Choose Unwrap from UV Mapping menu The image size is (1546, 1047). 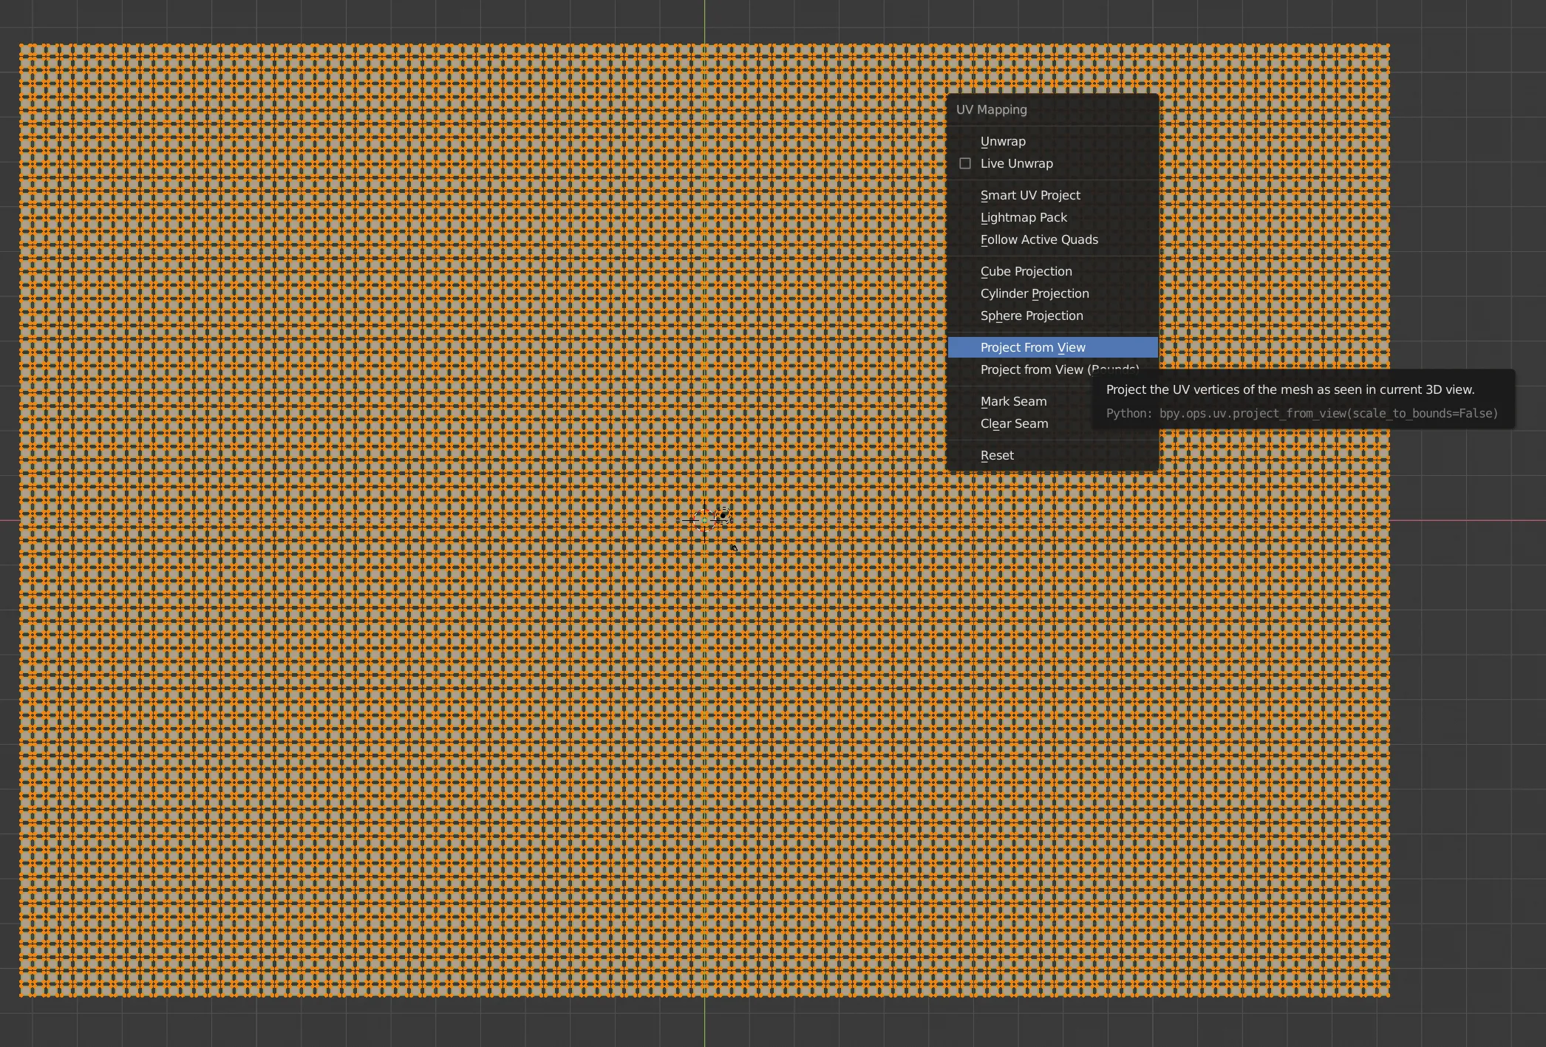click(1003, 141)
